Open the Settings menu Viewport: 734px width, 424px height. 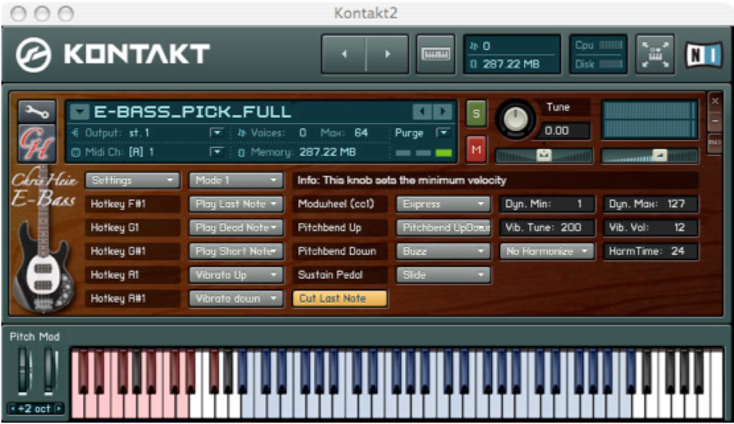pos(132,180)
